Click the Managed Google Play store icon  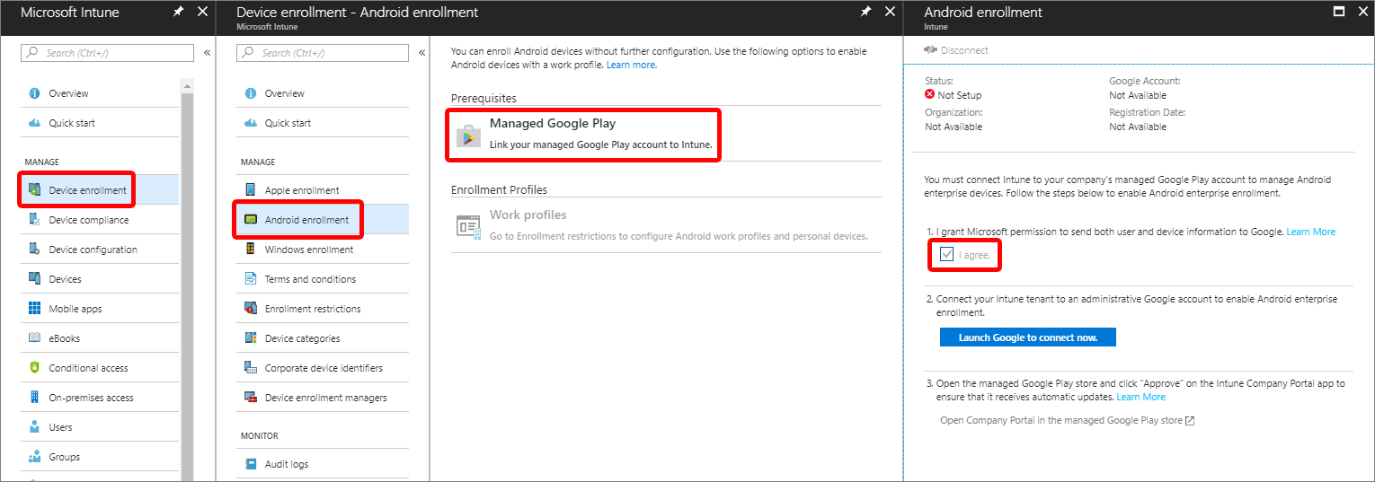tap(468, 135)
